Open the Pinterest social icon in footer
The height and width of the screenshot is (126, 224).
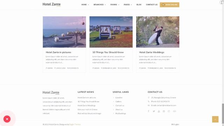[x=164, y=111]
